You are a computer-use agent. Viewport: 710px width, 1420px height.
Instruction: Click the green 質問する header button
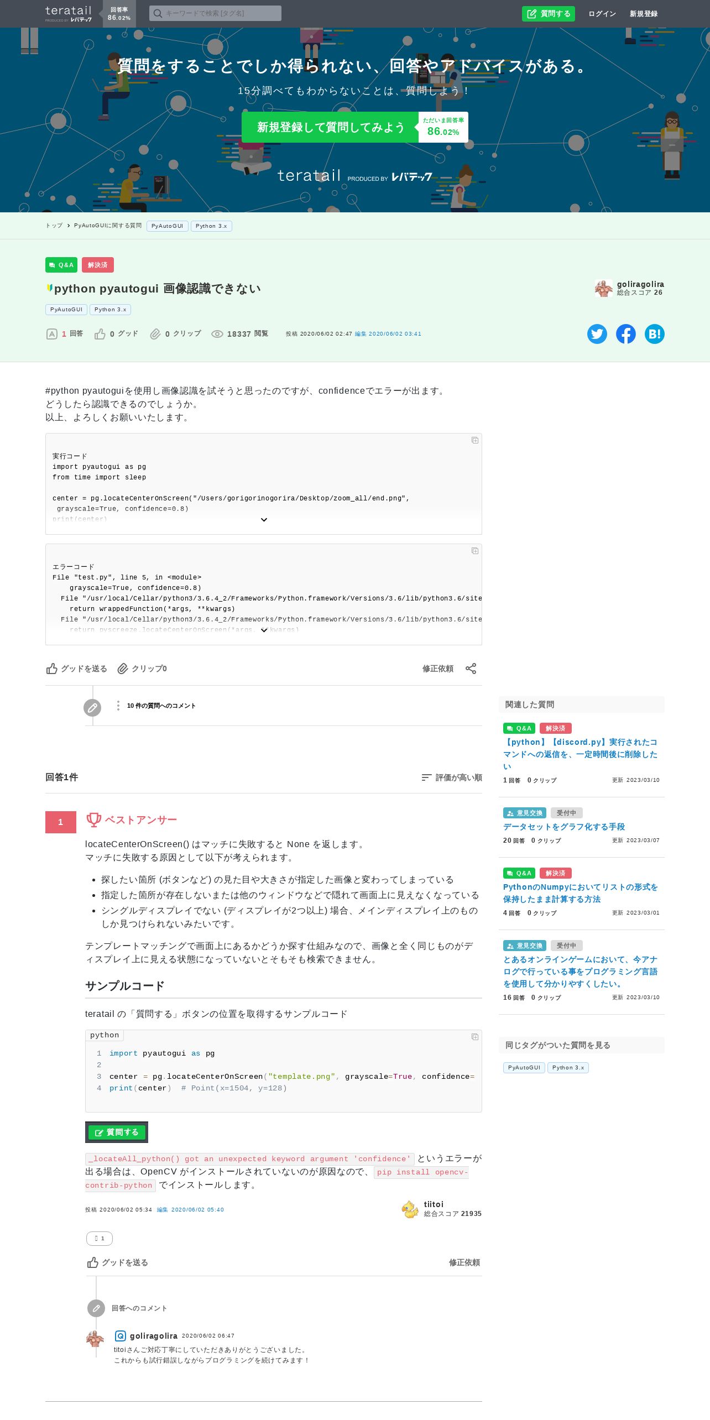[548, 14]
